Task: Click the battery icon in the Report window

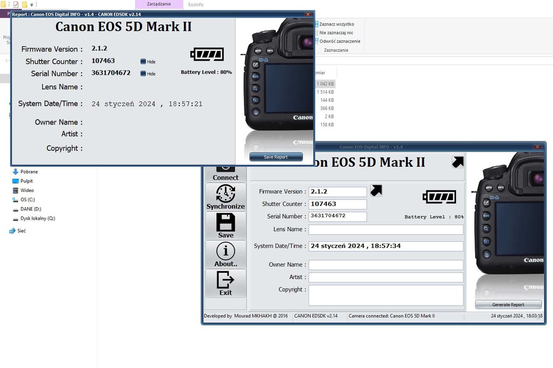Action: 207,55
